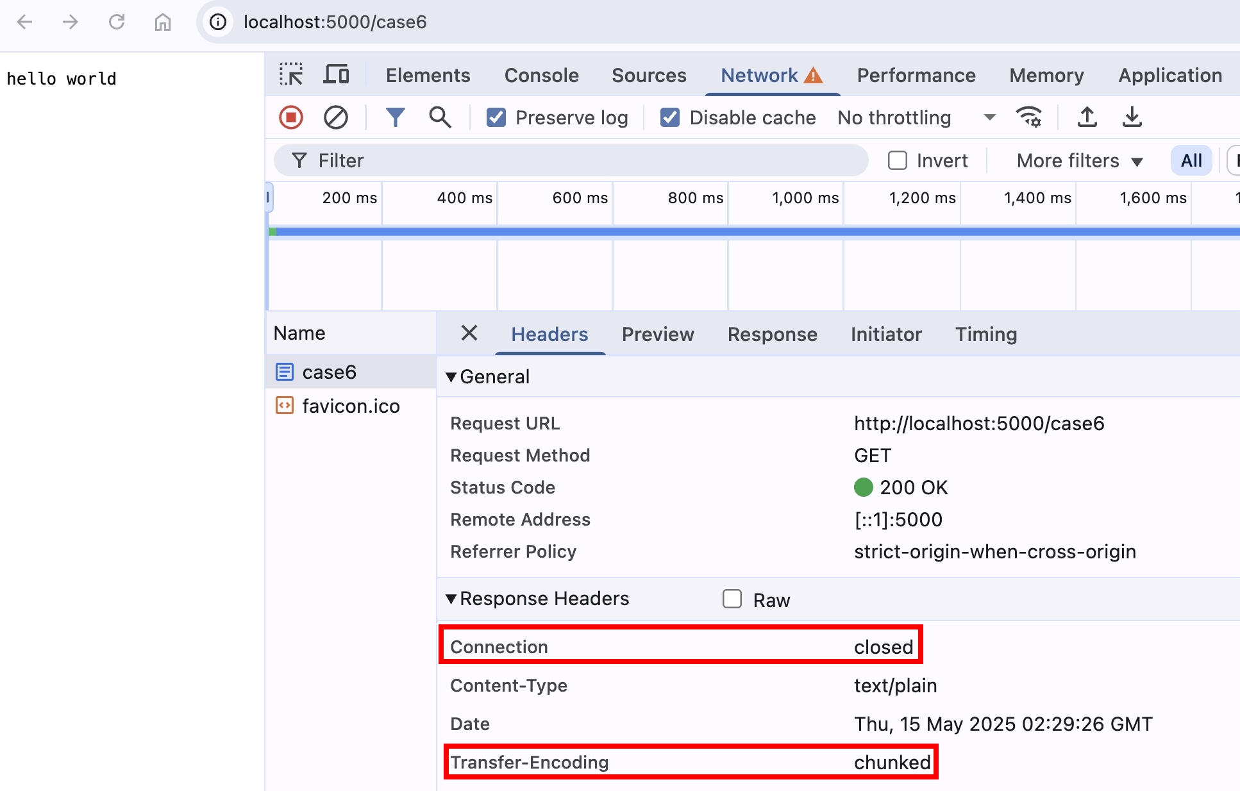
Task: Toggle the network filter funnel icon
Action: click(395, 117)
